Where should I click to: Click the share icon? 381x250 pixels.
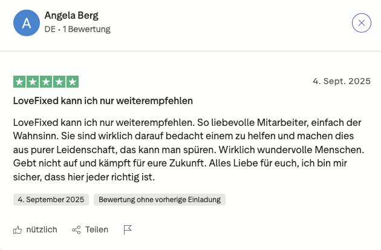pyautogui.click(x=76, y=229)
